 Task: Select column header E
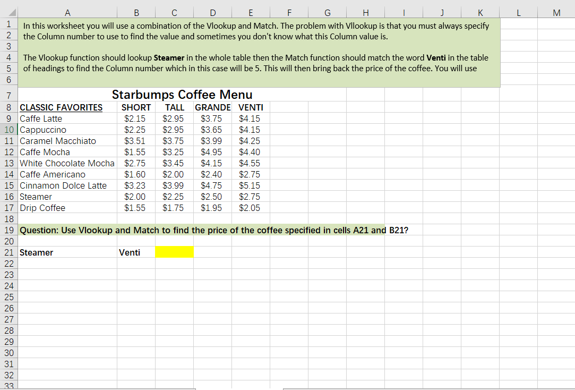click(251, 12)
